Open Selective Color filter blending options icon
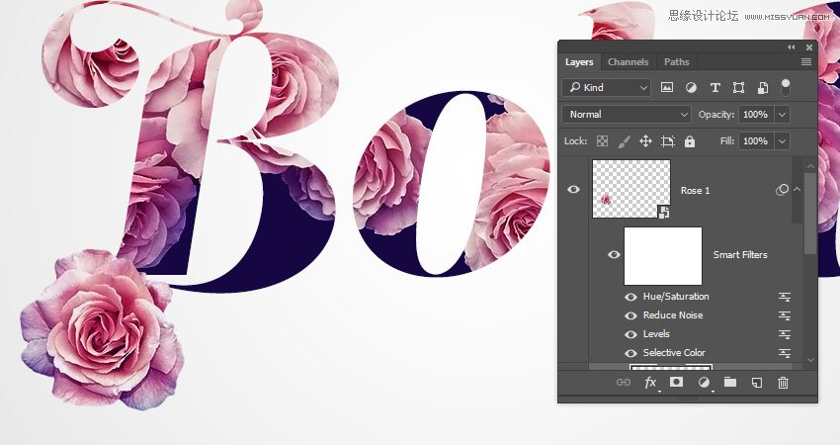 (785, 353)
